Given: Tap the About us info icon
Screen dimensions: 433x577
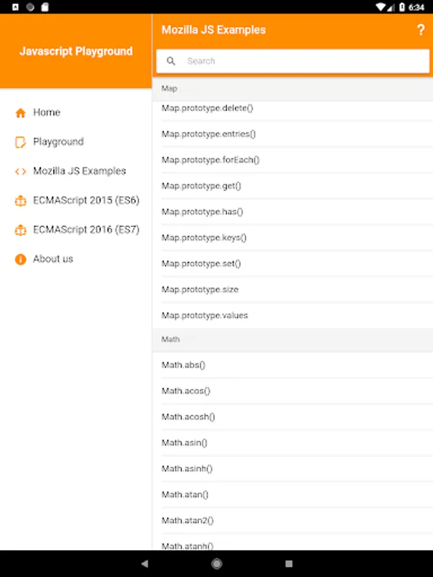Looking at the screenshot, I should [21, 260].
